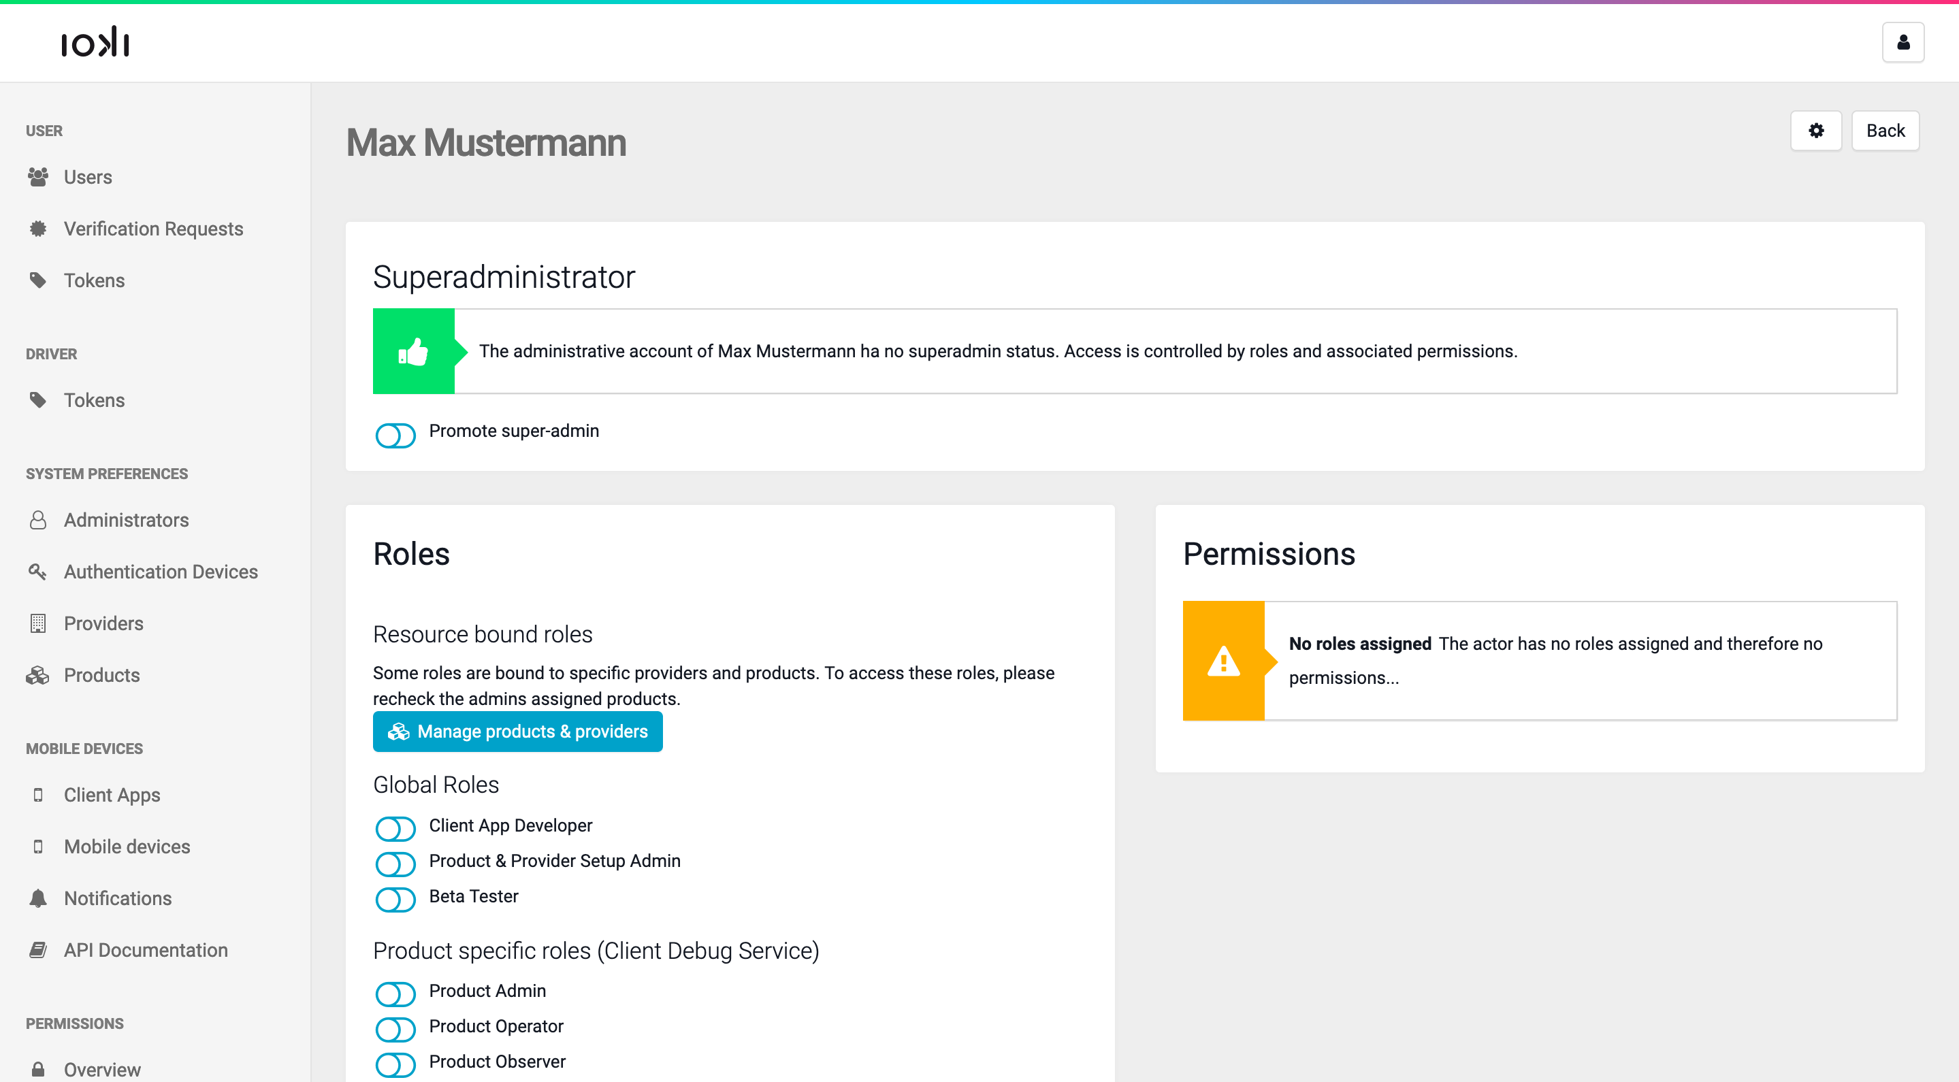The width and height of the screenshot is (1959, 1082).
Task: Click the Products boxes icon
Action: 38,675
